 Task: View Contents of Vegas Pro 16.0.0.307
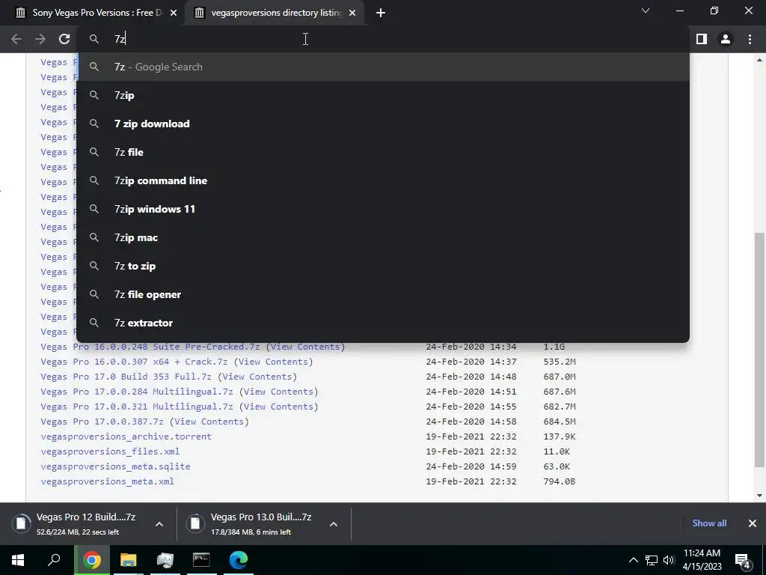273,362
